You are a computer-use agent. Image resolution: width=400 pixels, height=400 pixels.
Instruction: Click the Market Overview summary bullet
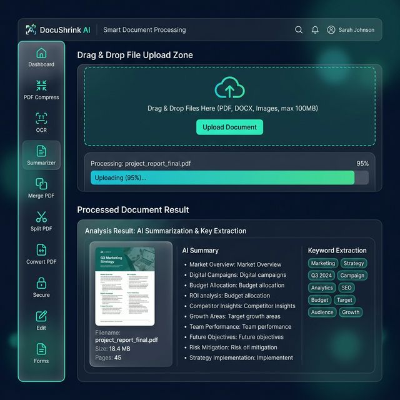235,264
